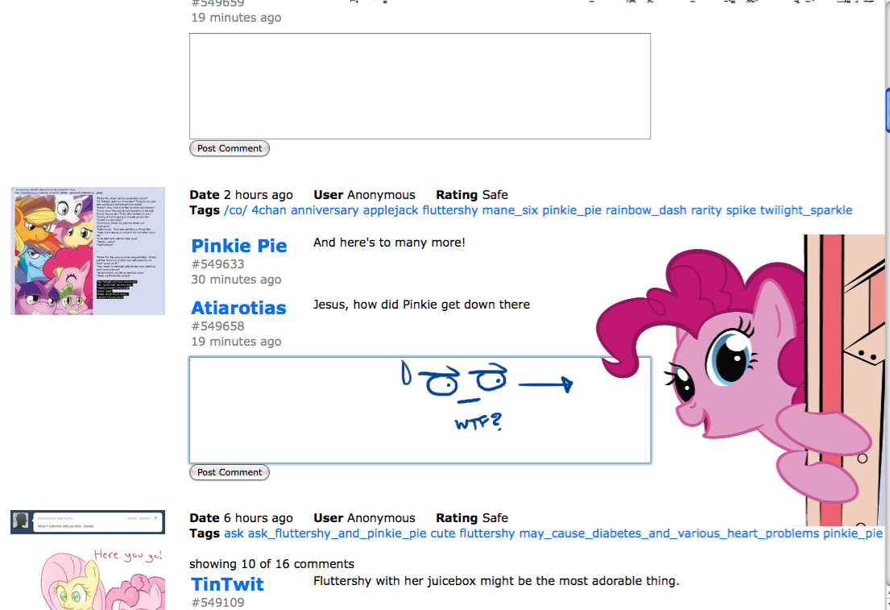The height and width of the screenshot is (610, 890).
Task: Click comment number #549658
Action: coord(217,326)
